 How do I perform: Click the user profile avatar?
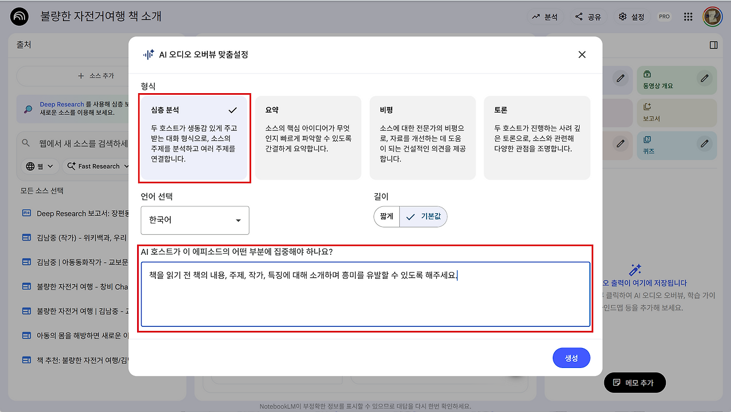pyautogui.click(x=713, y=17)
